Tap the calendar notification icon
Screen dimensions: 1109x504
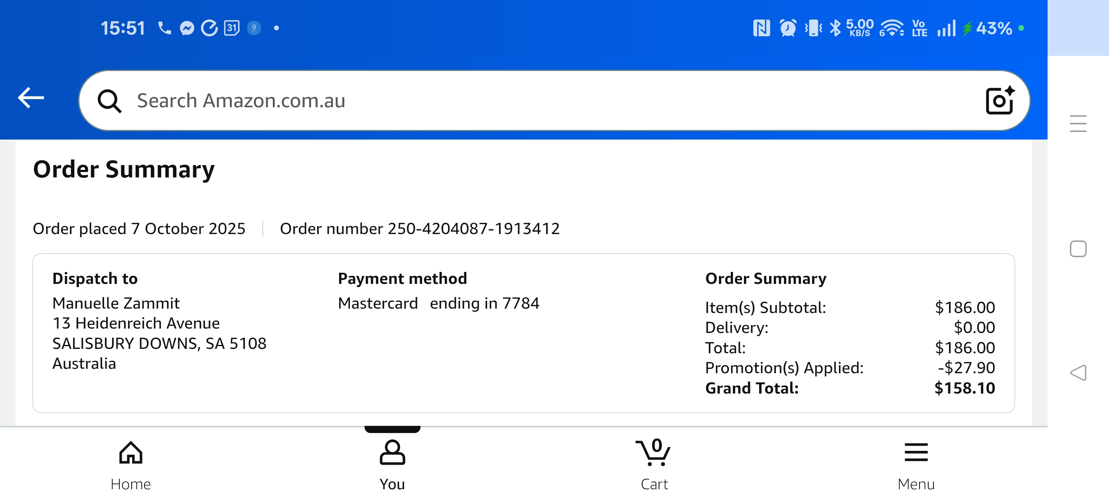click(x=232, y=28)
